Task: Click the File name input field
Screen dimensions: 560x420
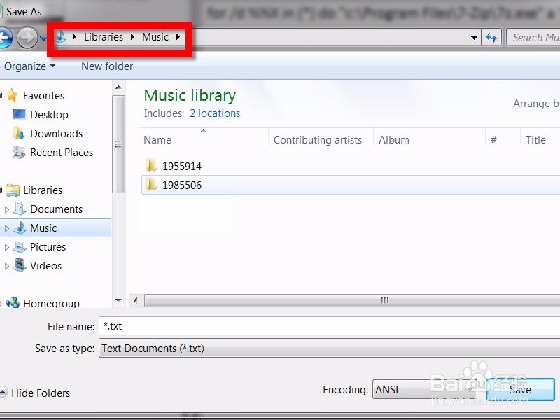Action: (x=329, y=326)
